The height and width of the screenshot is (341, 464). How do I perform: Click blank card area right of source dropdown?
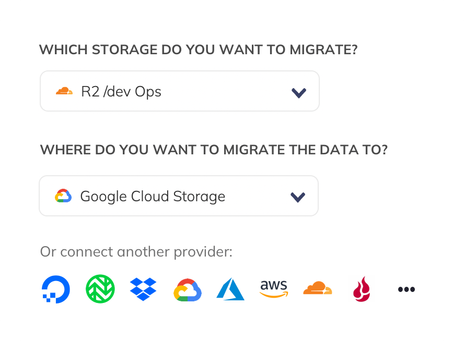pos(387,91)
